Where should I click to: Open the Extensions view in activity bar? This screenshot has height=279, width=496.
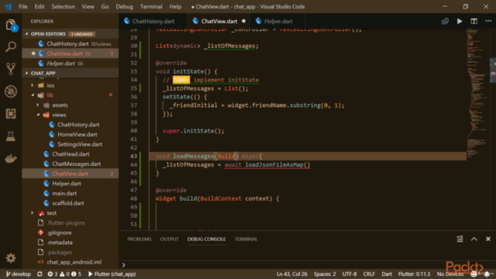pyautogui.click(x=11, y=114)
